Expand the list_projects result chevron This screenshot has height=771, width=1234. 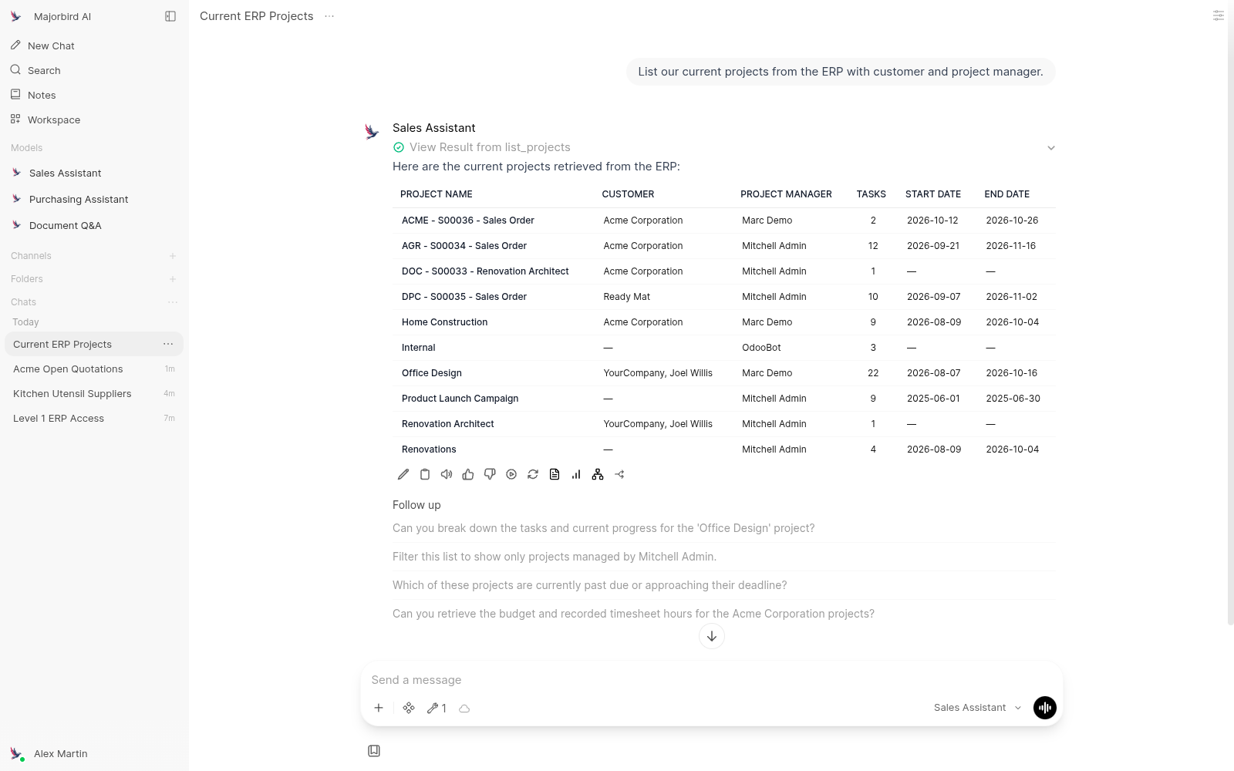coord(1050,147)
